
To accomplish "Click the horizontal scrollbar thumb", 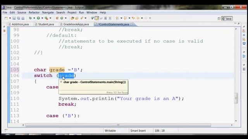I will click(118, 125).
